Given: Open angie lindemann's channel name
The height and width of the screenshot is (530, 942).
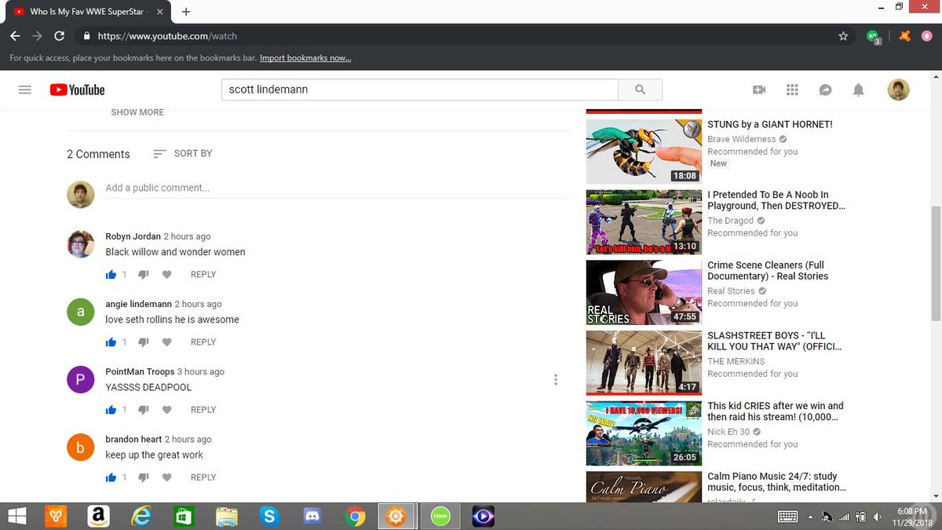Looking at the screenshot, I should coord(138,304).
